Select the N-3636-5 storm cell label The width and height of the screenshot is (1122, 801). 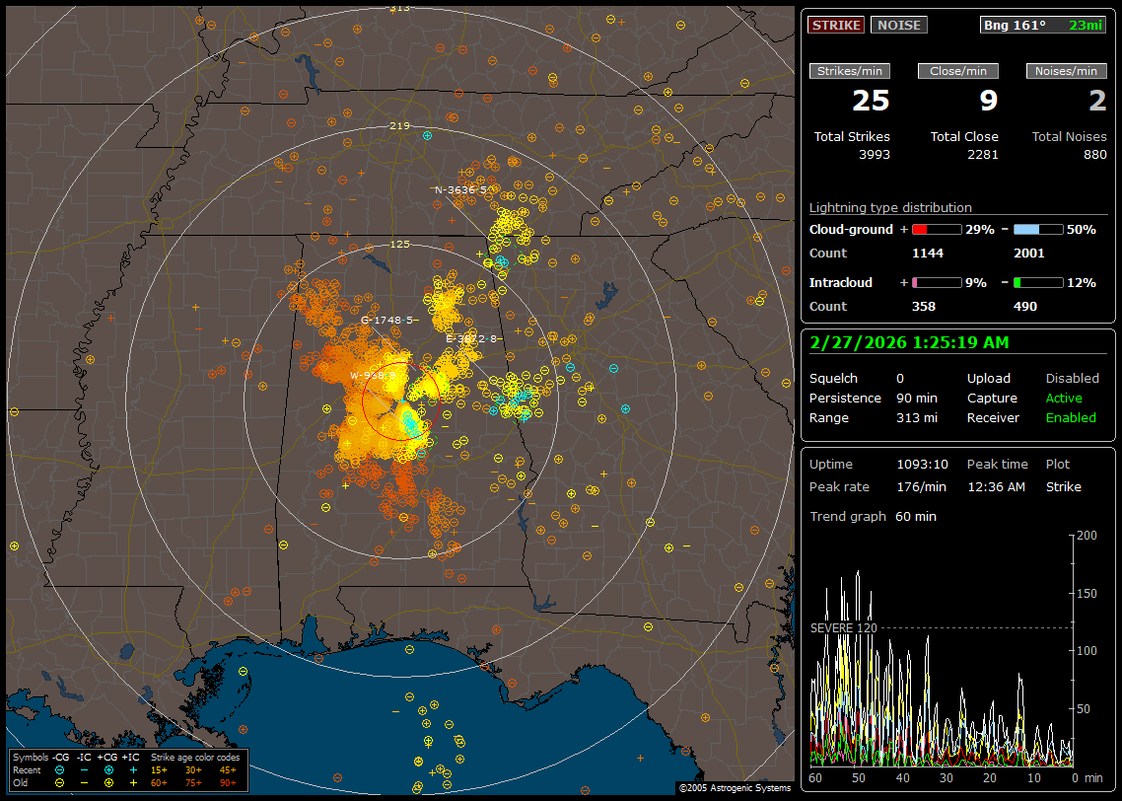[x=462, y=189]
